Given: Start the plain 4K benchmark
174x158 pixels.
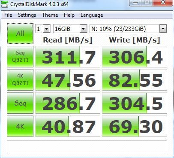Looking at the screenshot, I should (20, 126).
